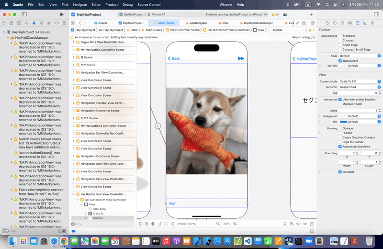The image size is (383, 249).
Task: Toggle the debug area button
Action: [x=312, y=231]
